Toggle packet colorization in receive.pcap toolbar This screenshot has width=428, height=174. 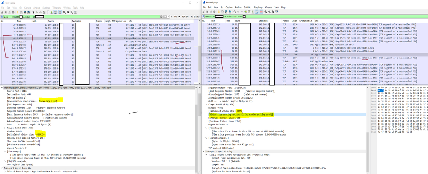(60, 12)
